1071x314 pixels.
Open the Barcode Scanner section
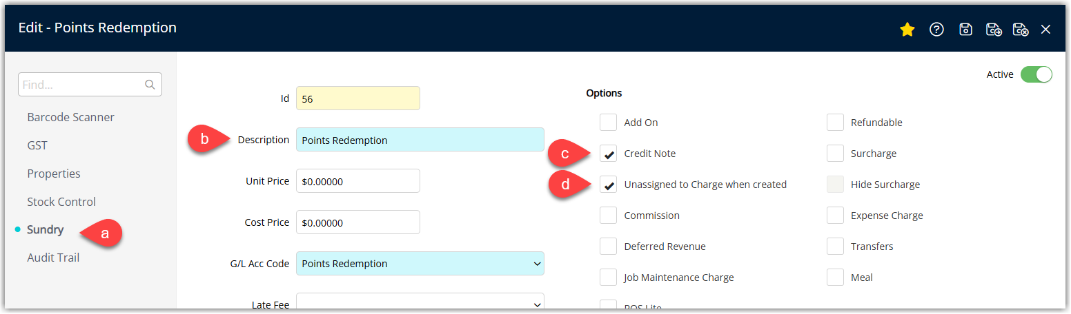pyautogui.click(x=70, y=117)
